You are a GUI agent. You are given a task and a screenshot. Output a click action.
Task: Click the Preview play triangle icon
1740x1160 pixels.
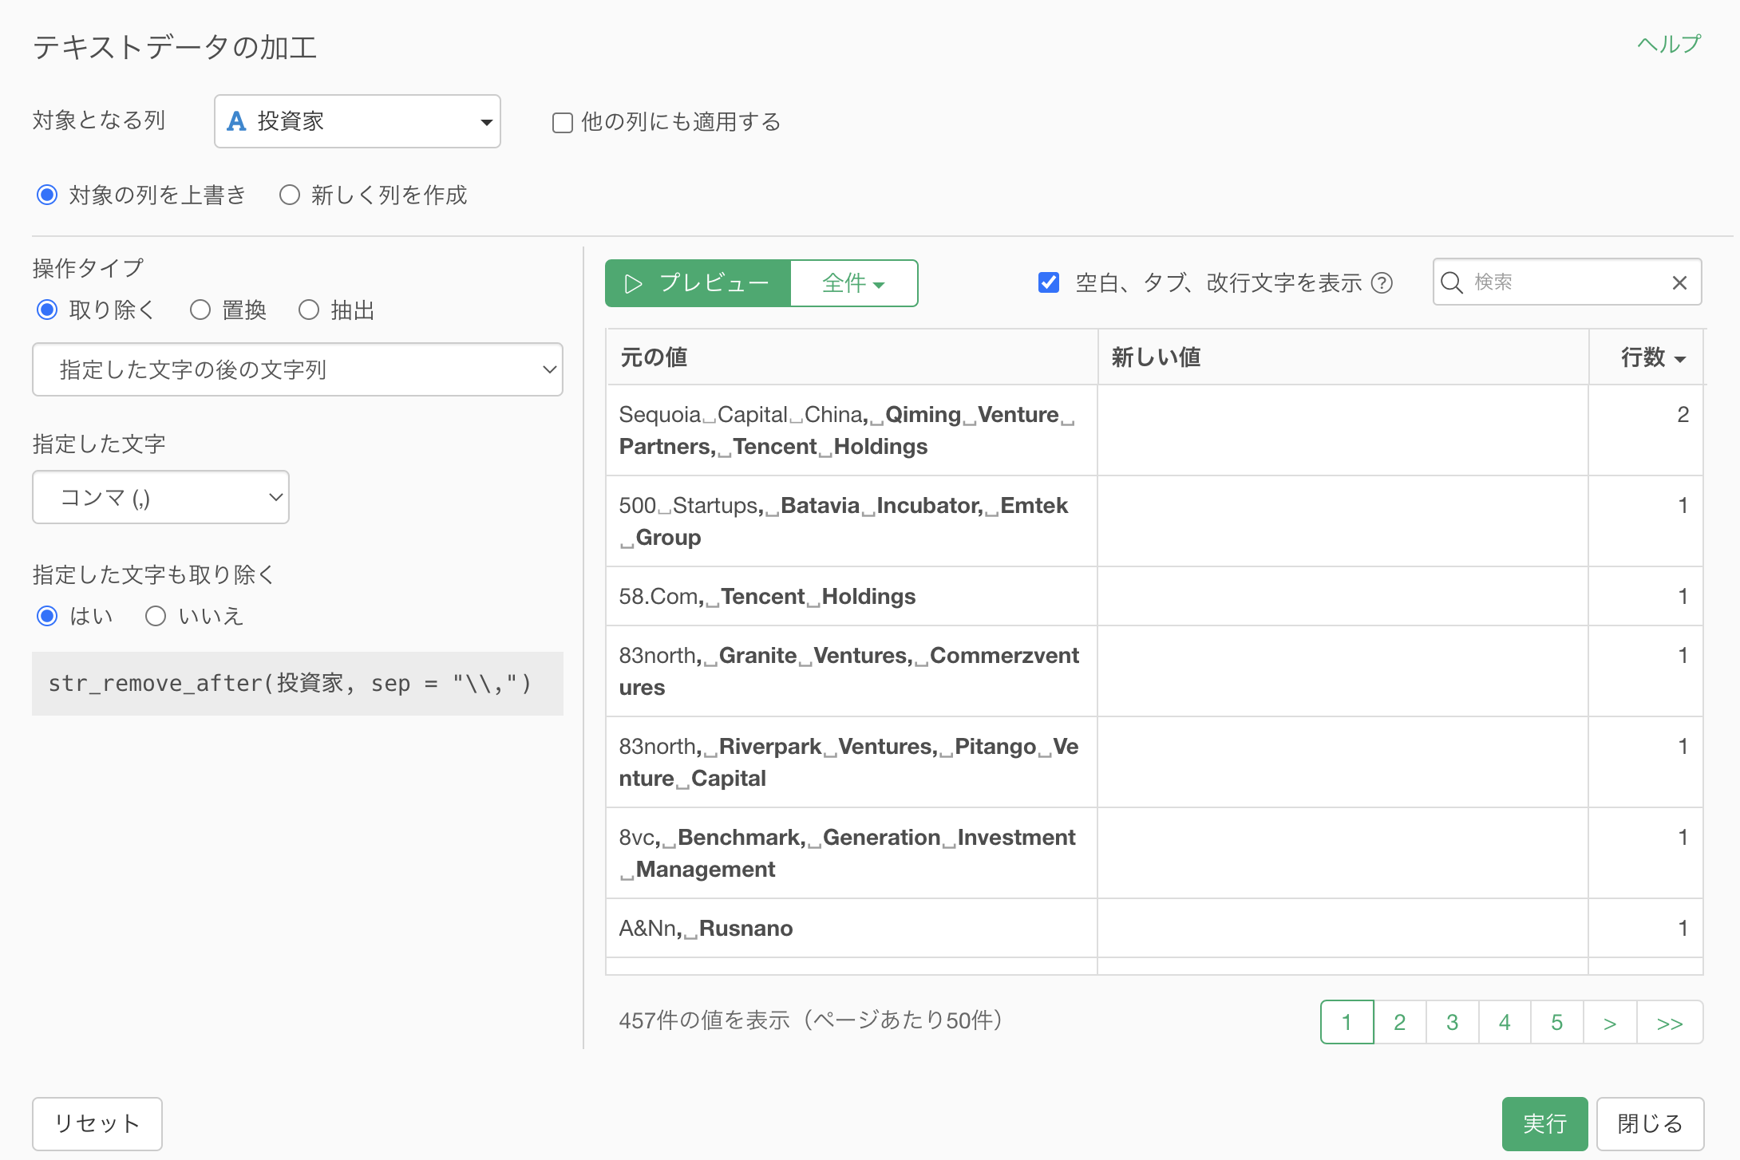tap(633, 283)
